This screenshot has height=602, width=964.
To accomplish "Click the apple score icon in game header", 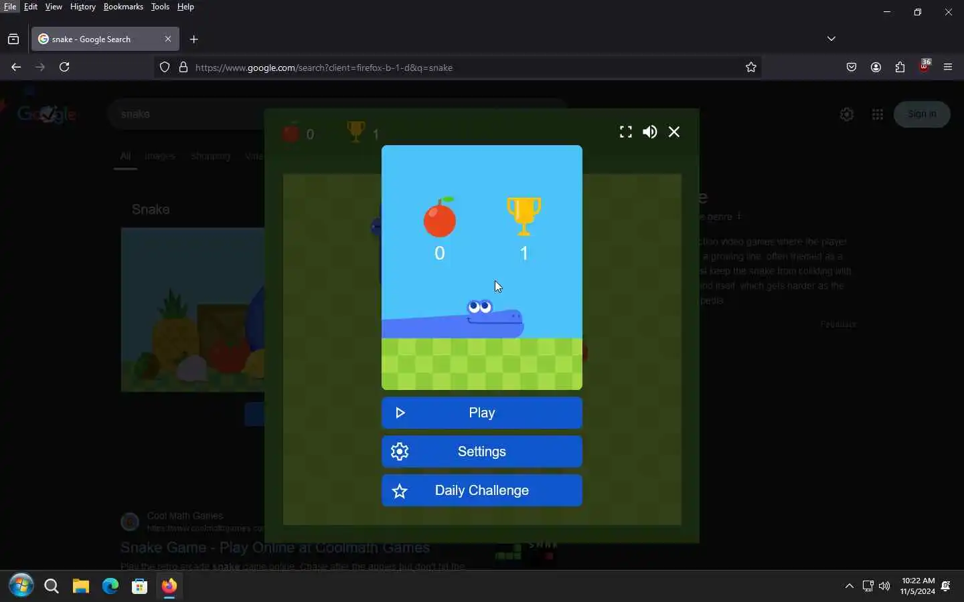I will (x=291, y=132).
